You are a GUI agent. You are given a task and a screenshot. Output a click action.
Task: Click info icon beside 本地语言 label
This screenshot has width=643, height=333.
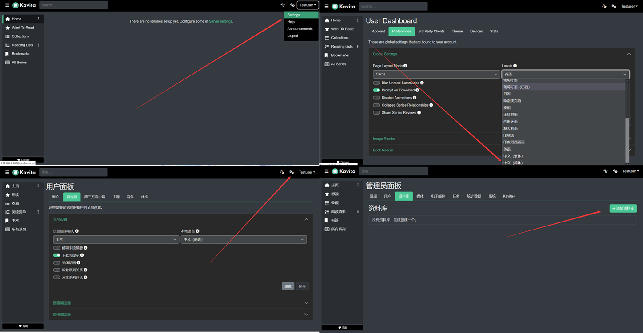[197, 231]
